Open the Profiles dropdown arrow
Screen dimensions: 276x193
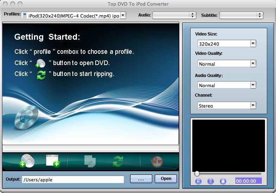click(123, 15)
